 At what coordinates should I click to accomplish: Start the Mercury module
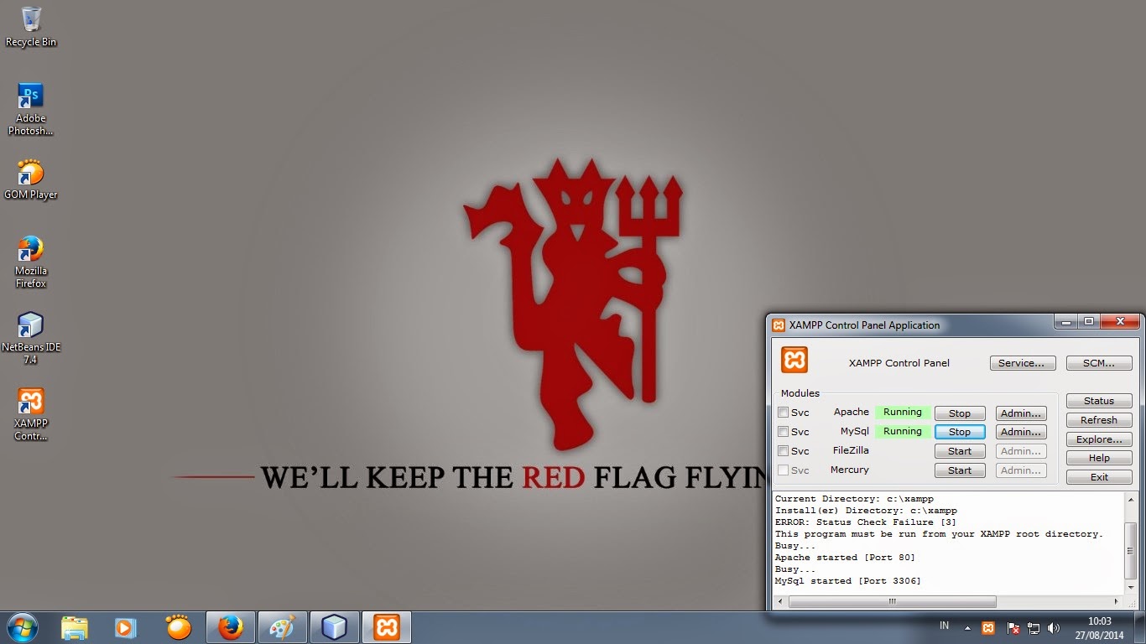pyautogui.click(x=960, y=470)
